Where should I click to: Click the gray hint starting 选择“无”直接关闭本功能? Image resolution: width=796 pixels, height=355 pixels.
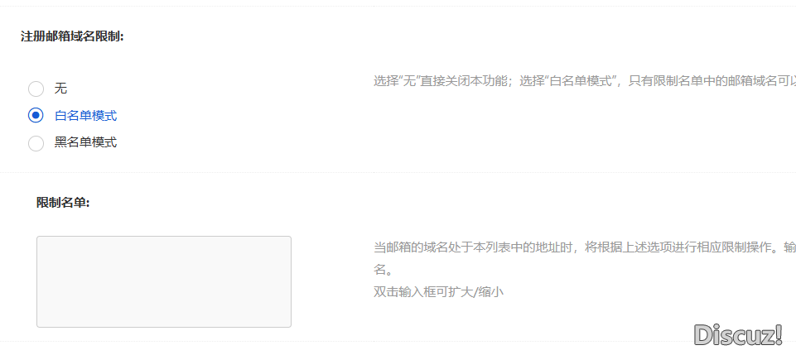(x=585, y=81)
